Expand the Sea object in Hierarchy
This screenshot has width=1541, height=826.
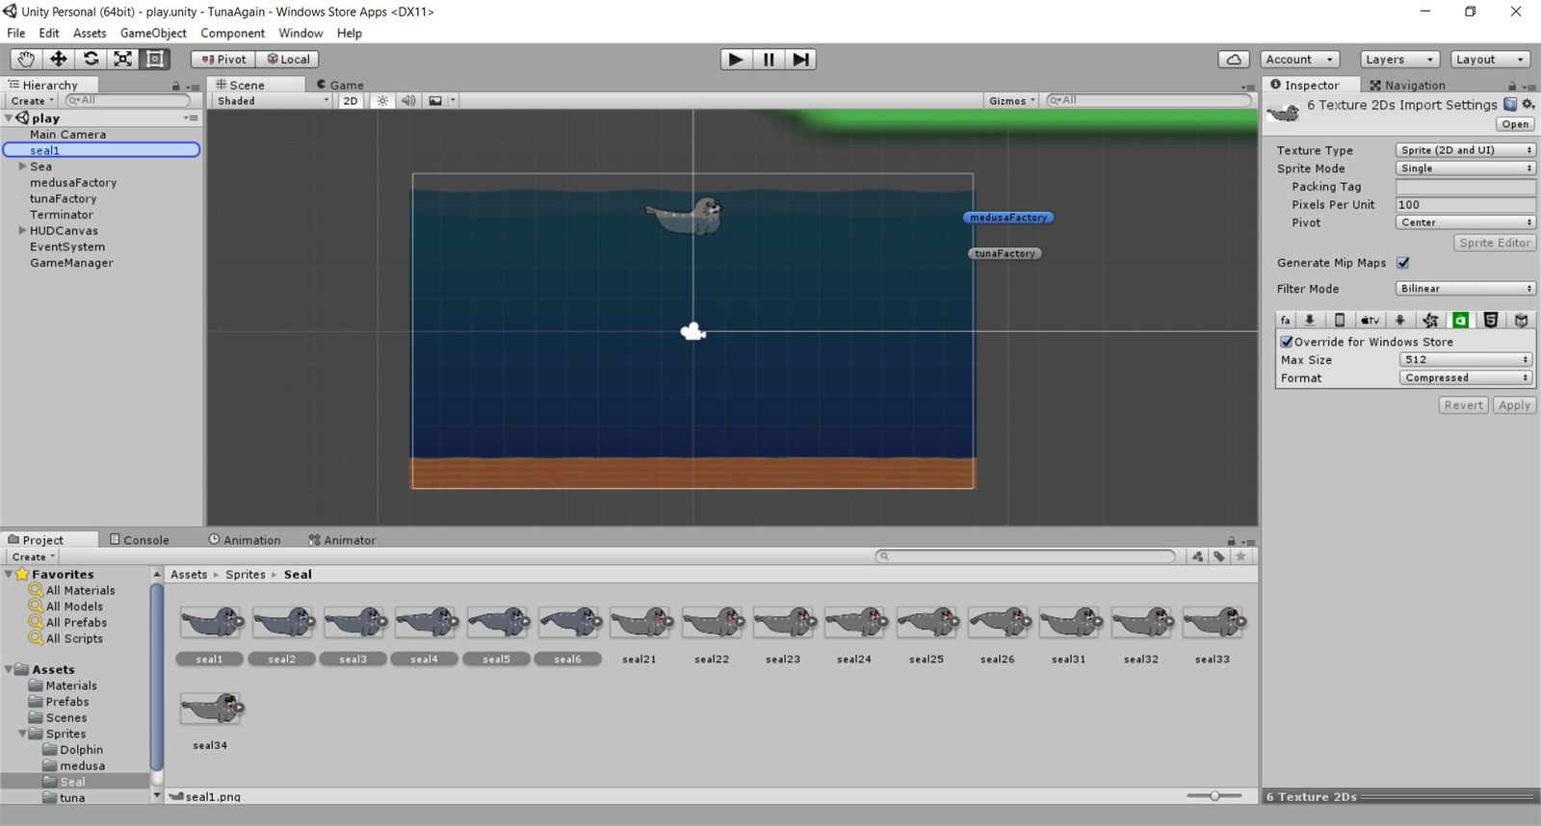[22, 167]
